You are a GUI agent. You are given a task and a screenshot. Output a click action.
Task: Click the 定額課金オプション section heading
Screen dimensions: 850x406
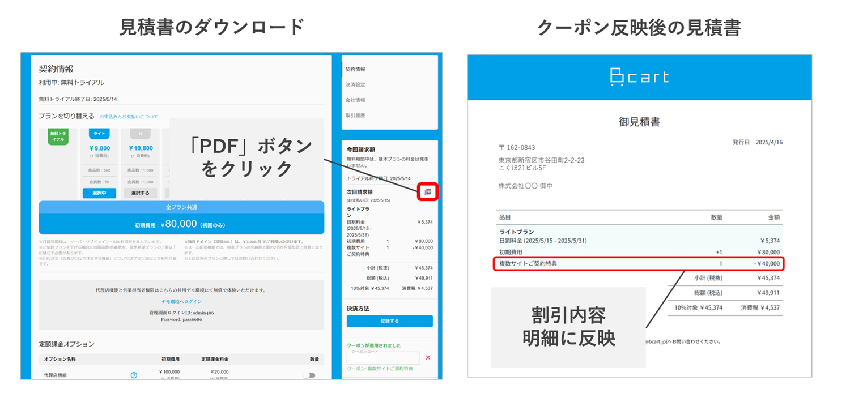point(66,344)
